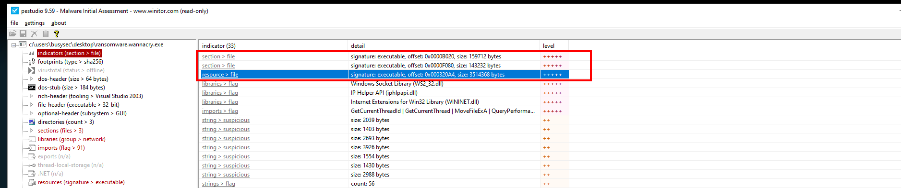Click the help question mark toolbar icon
The width and height of the screenshot is (901, 188).
pos(57,33)
